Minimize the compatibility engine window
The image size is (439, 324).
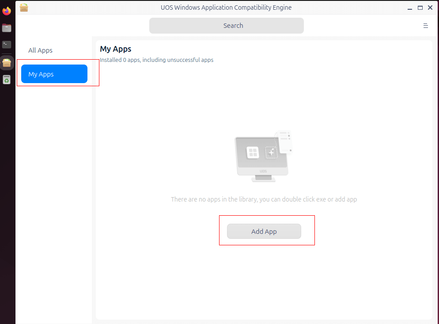pos(409,8)
